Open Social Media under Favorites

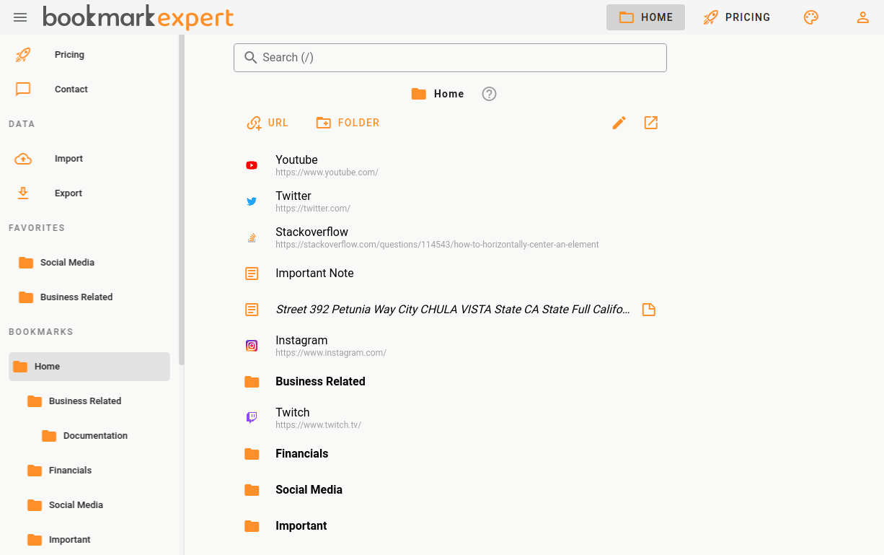point(67,263)
